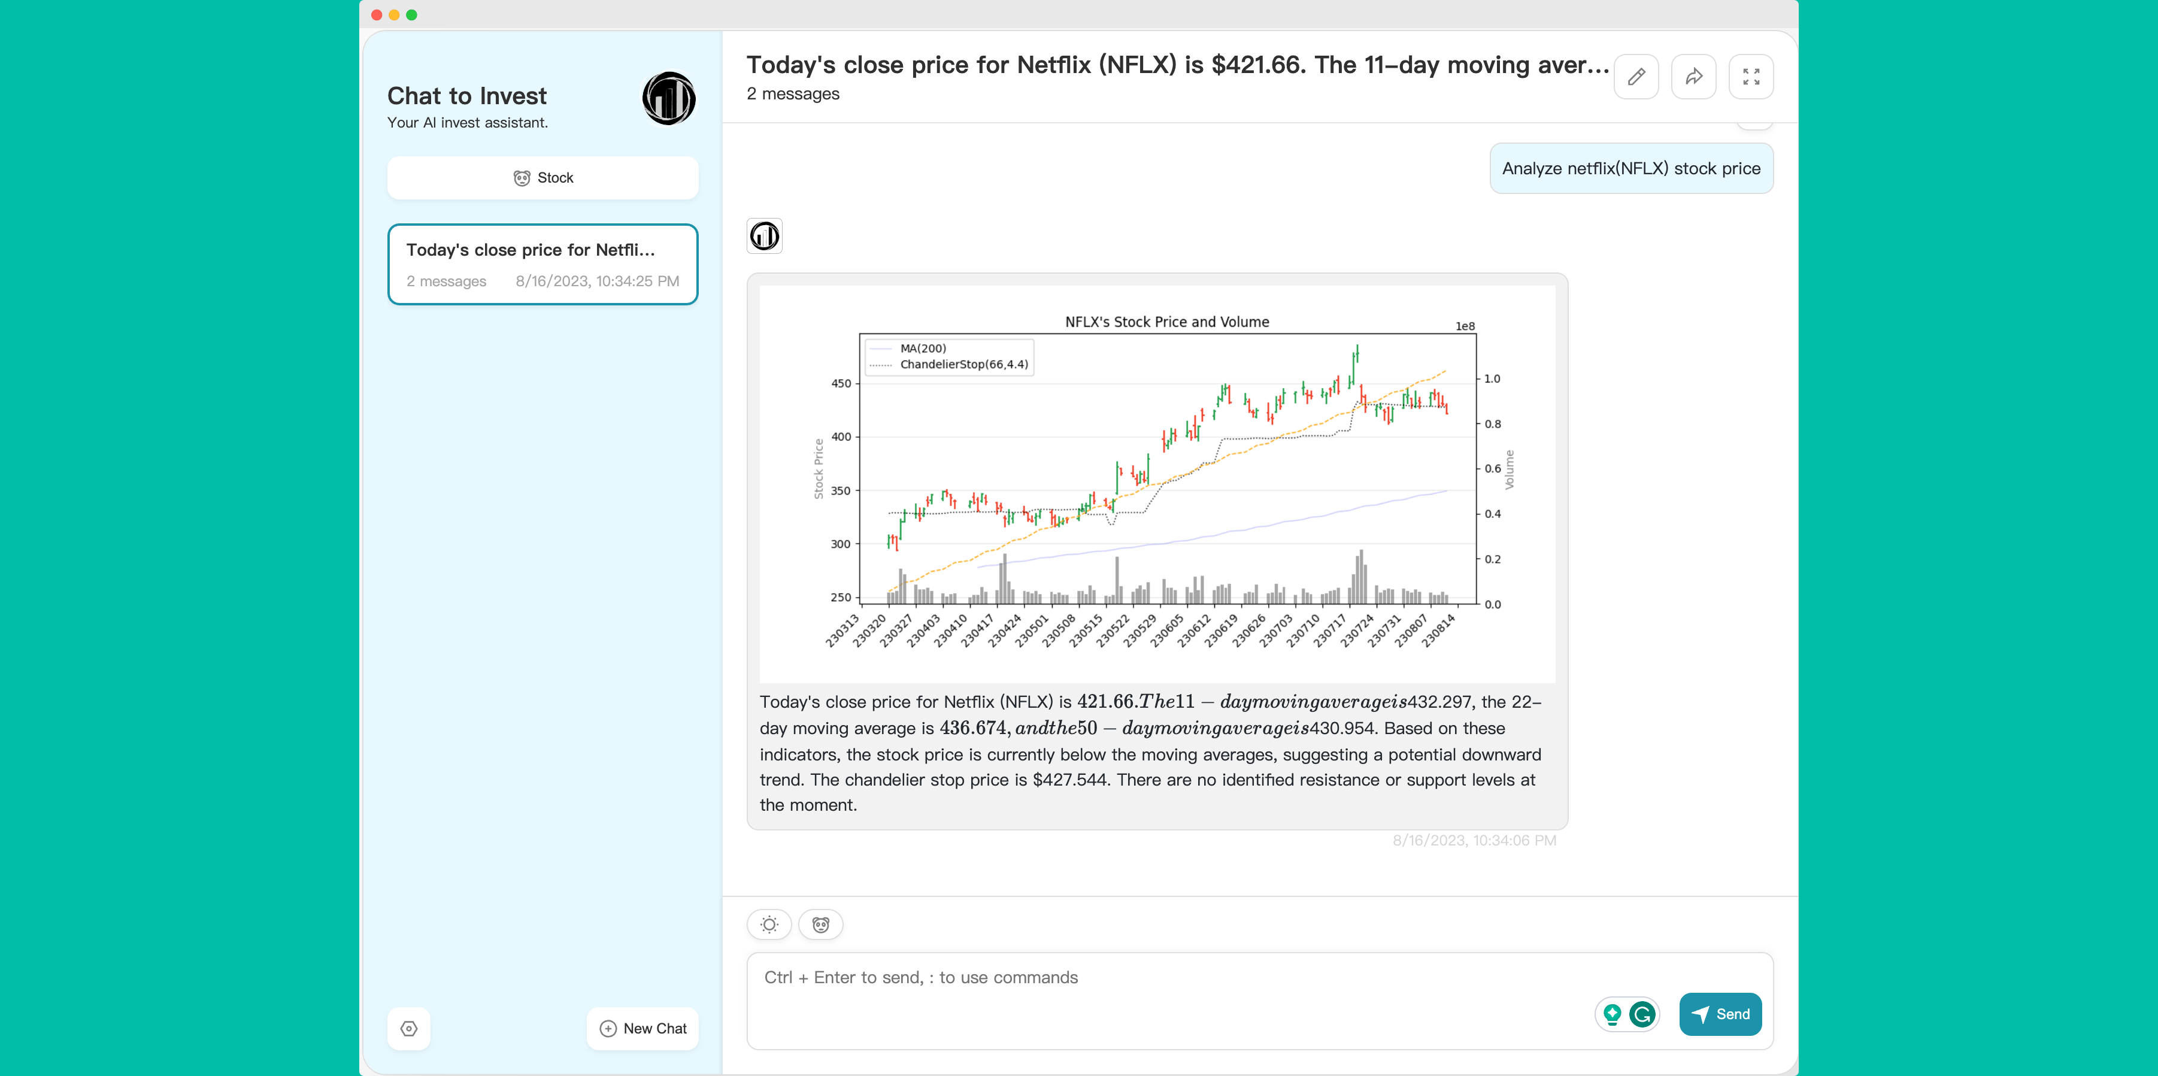This screenshot has width=2158, height=1076.
Task: Open settings via the gear icon bottom left
Action: click(409, 1028)
